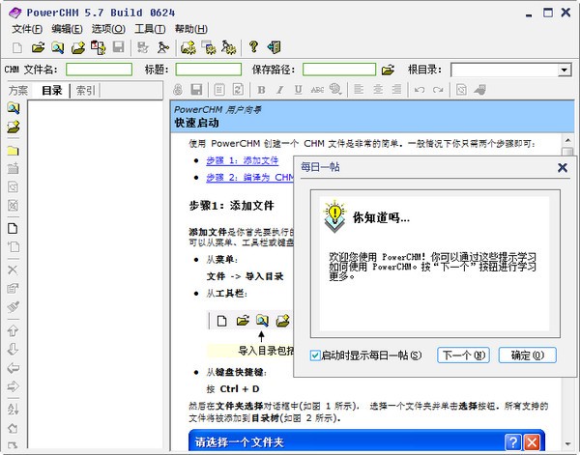Image resolution: width=580 pixels, height=455 pixels.
Task: Click the sidebar move right arrow icon
Action: (13, 386)
